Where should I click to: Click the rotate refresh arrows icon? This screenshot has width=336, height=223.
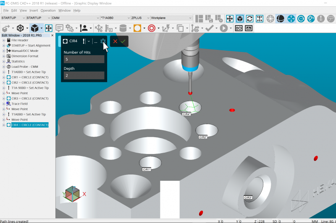point(249,19)
